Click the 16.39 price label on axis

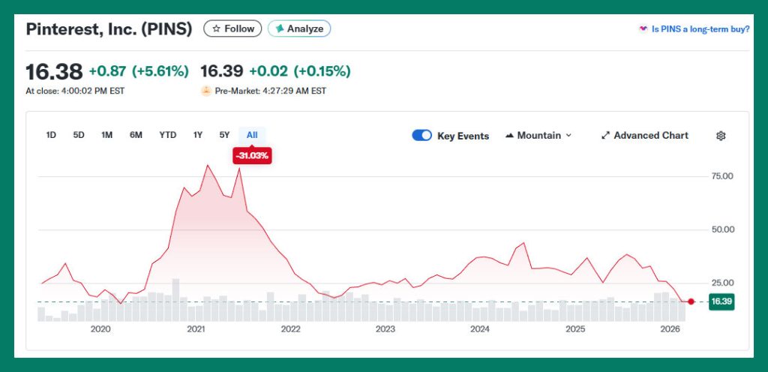[720, 301]
